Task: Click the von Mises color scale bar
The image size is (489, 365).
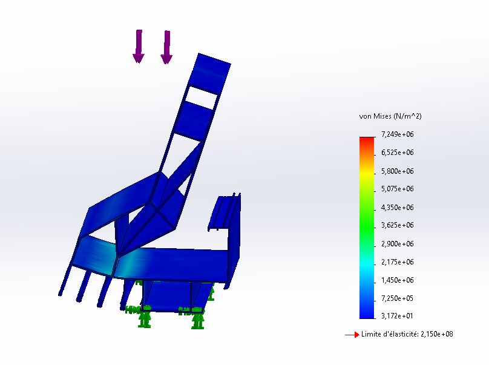Action: pos(367,228)
